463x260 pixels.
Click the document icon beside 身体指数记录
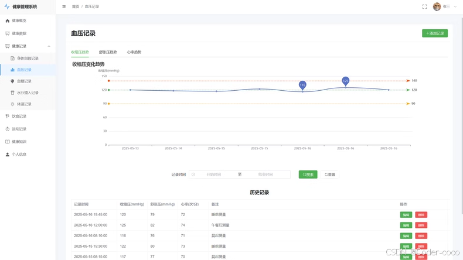click(12, 59)
